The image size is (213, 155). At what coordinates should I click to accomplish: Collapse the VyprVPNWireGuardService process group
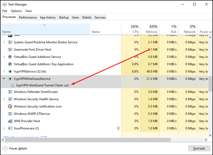click(4, 79)
